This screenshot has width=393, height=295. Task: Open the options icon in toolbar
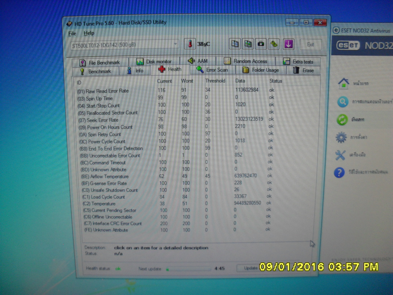(274, 44)
